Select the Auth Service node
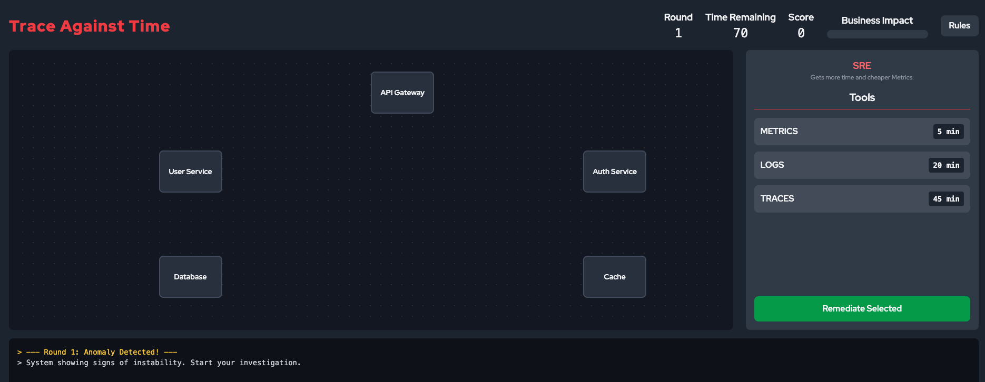 point(614,172)
